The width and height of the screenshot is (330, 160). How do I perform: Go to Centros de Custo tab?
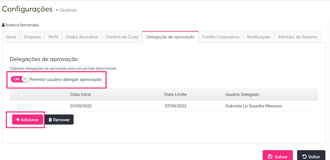[122, 37]
